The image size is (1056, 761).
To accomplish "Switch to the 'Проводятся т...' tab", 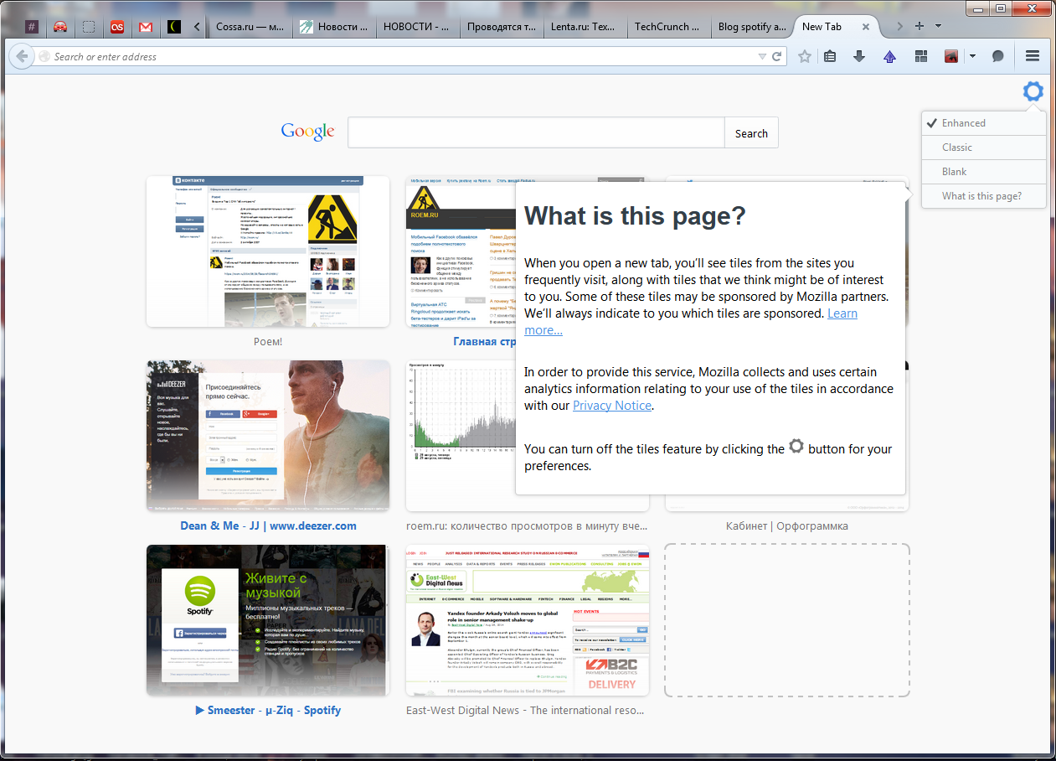I will (x=501, y=27).
